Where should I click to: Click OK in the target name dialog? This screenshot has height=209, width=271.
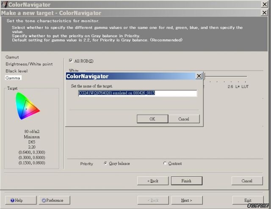click(x=152, y=119)
